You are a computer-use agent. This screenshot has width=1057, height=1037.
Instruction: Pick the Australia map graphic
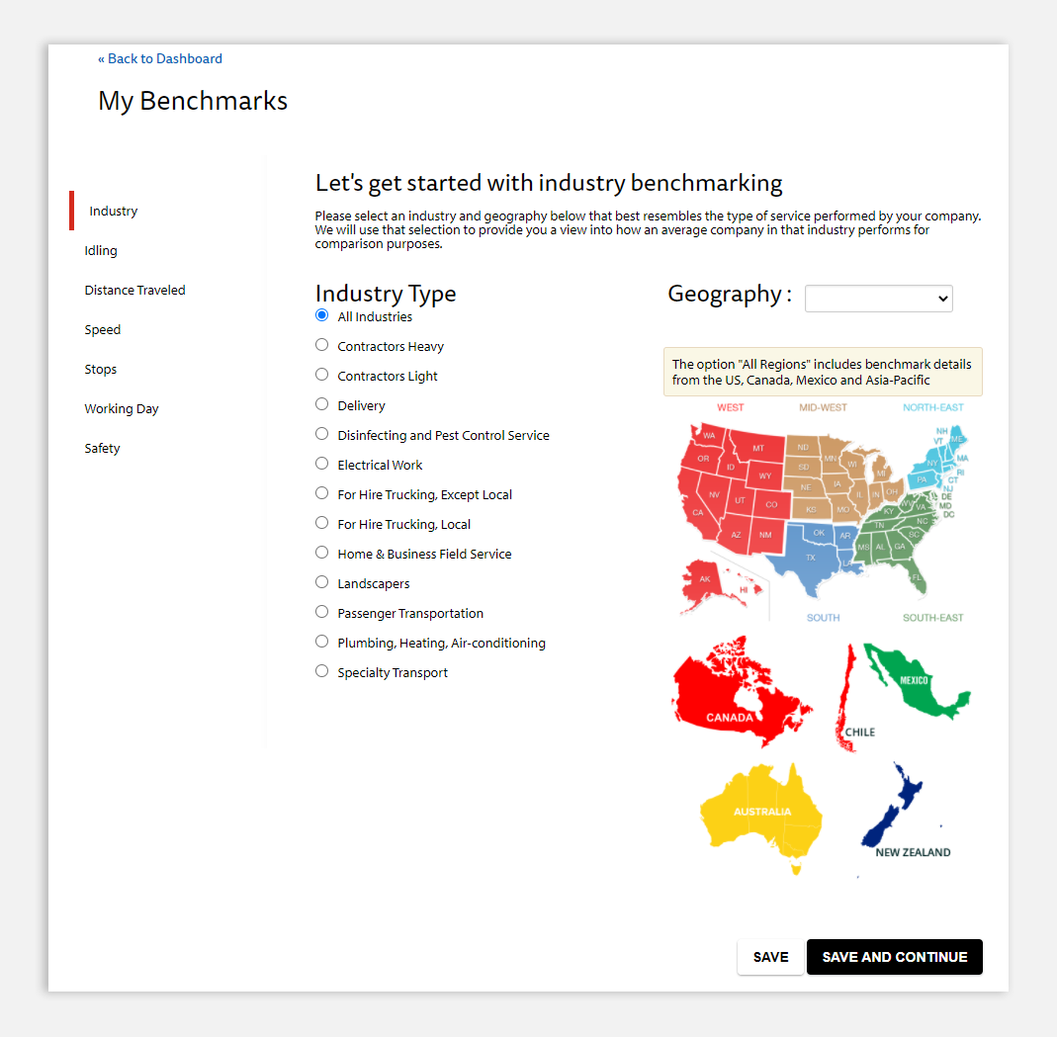pyautogui.click(x=761, y=818)
